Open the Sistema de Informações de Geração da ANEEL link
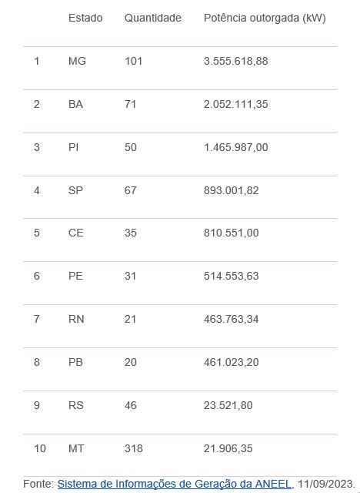 pos(174,484)
